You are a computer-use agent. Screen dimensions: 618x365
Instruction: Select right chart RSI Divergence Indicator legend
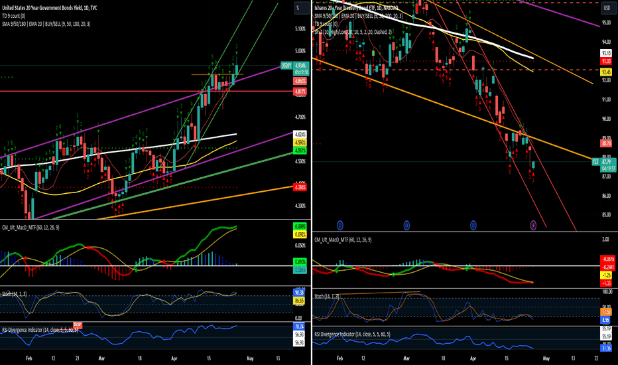click(x=352, y=334)
